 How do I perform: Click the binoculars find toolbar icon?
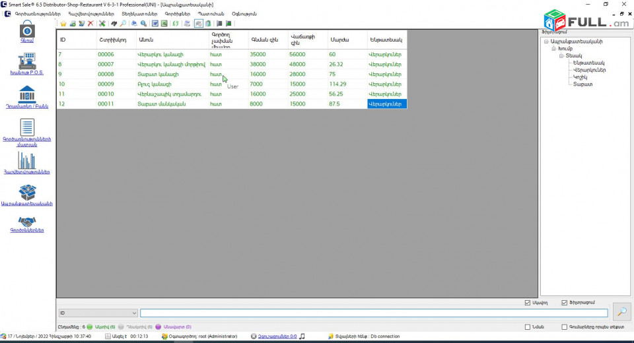114,24
